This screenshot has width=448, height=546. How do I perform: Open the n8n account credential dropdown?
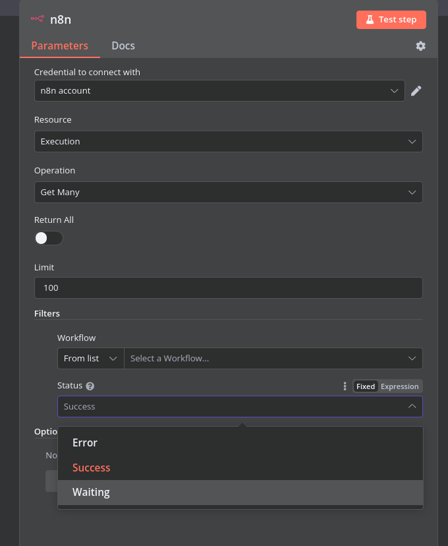(x=219, y=91)
